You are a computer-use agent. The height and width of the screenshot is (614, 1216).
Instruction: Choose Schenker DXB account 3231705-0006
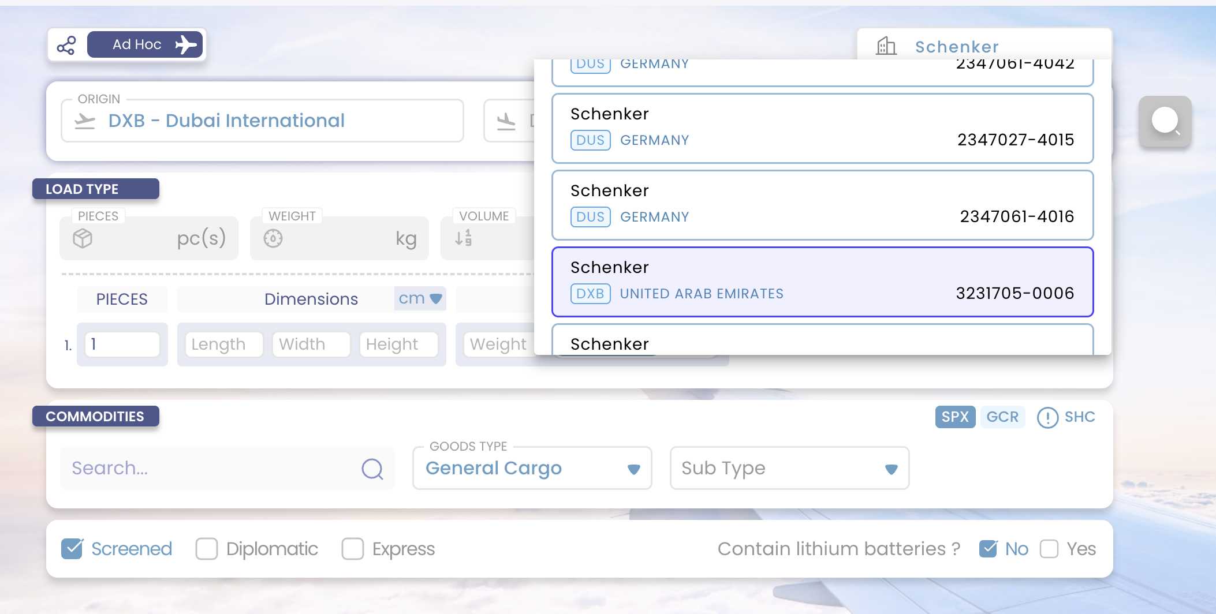(x=822, y=282)
